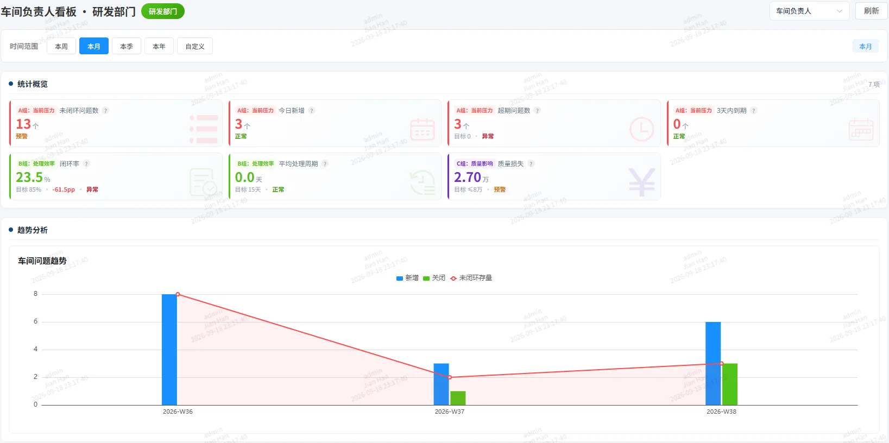Image resolution: width=889 pixels, height=443 pixels.
Task: Click the blue 新增 bar for 2026-W36
Action: 169,350
